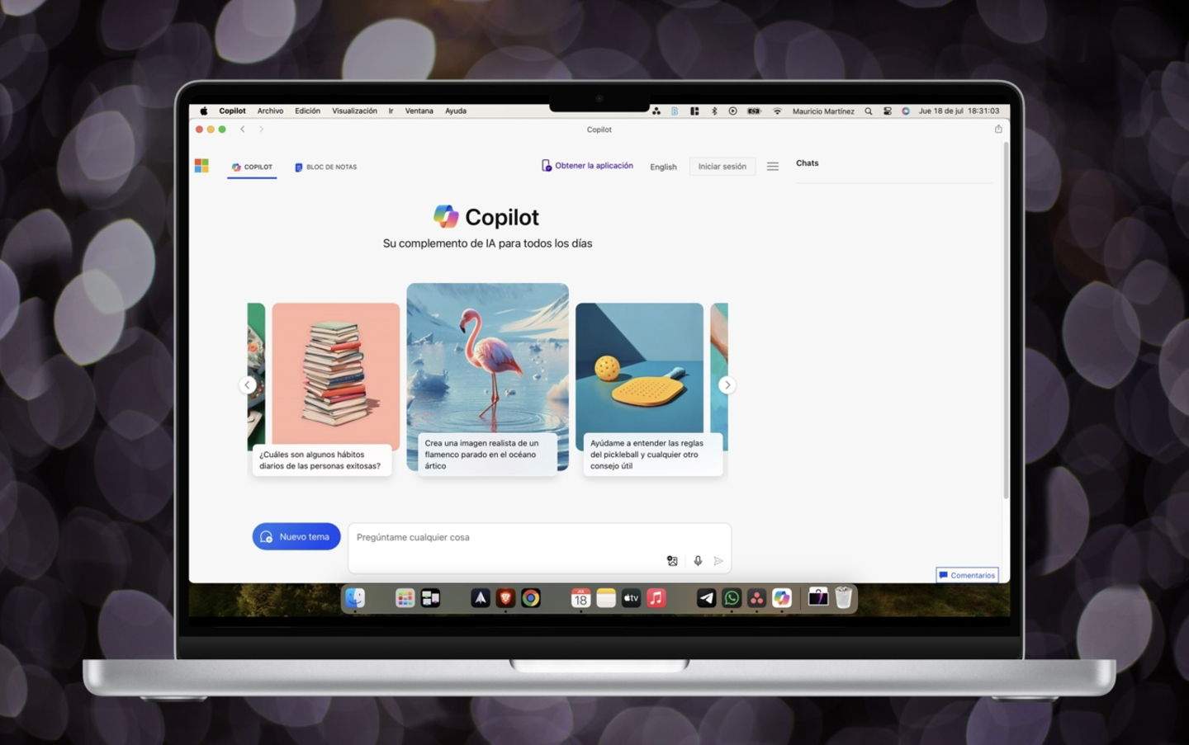Switch to the BLOC DE NOTAS tab
This screenshot has width=1189, height=745.
(325, 167)
